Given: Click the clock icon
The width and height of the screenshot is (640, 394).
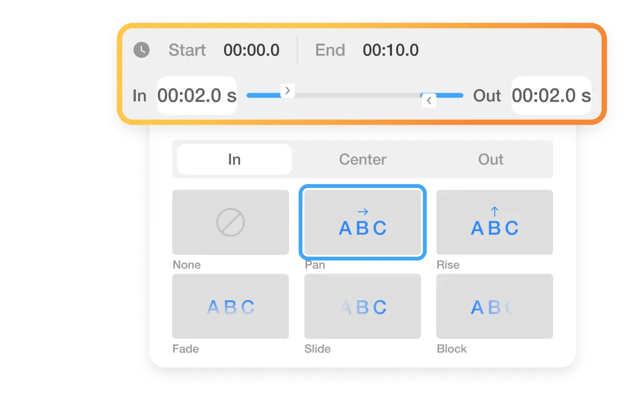Looking at the screenshot, I should pyautogui.click(x=141, y=50).
